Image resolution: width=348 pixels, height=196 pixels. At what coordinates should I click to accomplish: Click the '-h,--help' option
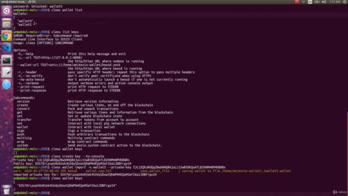[25, 54]
